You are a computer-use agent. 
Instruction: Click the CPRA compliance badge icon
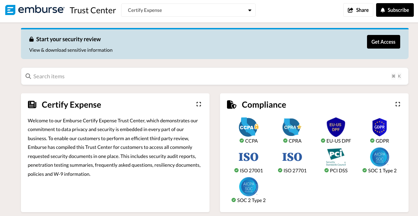[292, 127]
